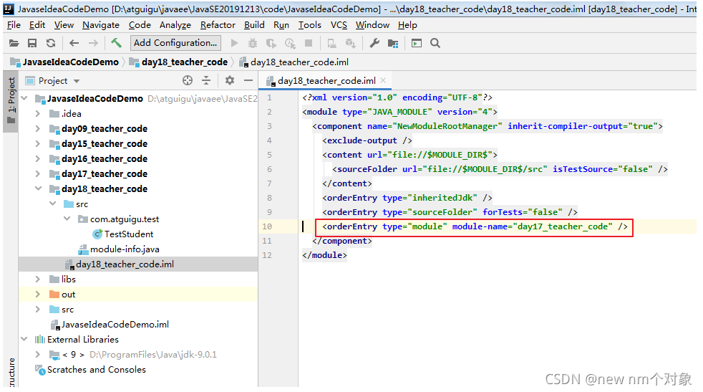
Task: Collapse the com.atguigu.test package
Action: [x=67, y=219]
